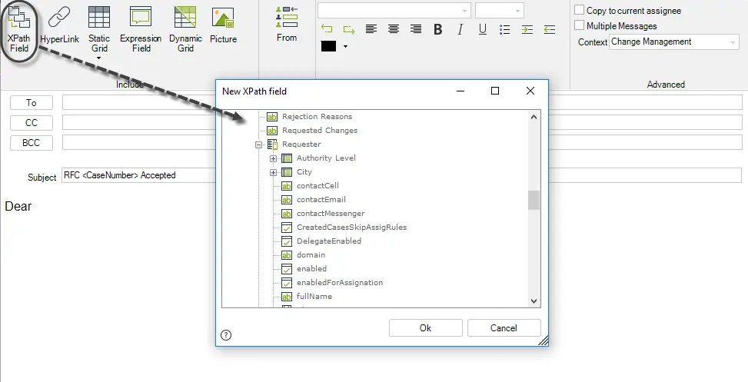Screen dimensions: 748x382
Task: Click the redo arrow icon
Action: [x=349, y=29]
